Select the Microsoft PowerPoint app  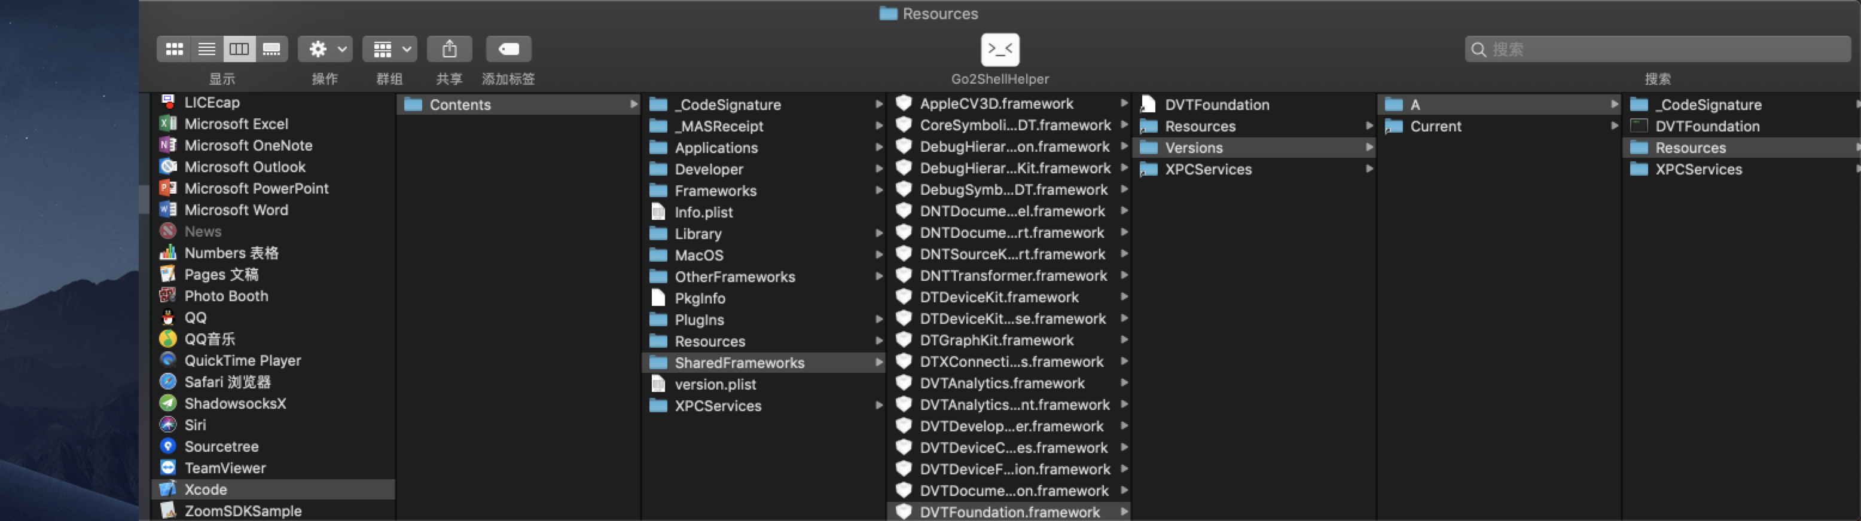[x=274, y=188]
